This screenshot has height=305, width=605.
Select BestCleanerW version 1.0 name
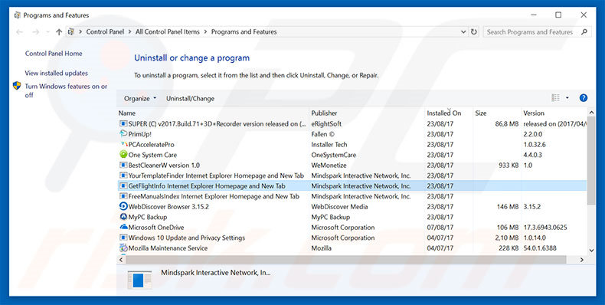pos(164,166)
